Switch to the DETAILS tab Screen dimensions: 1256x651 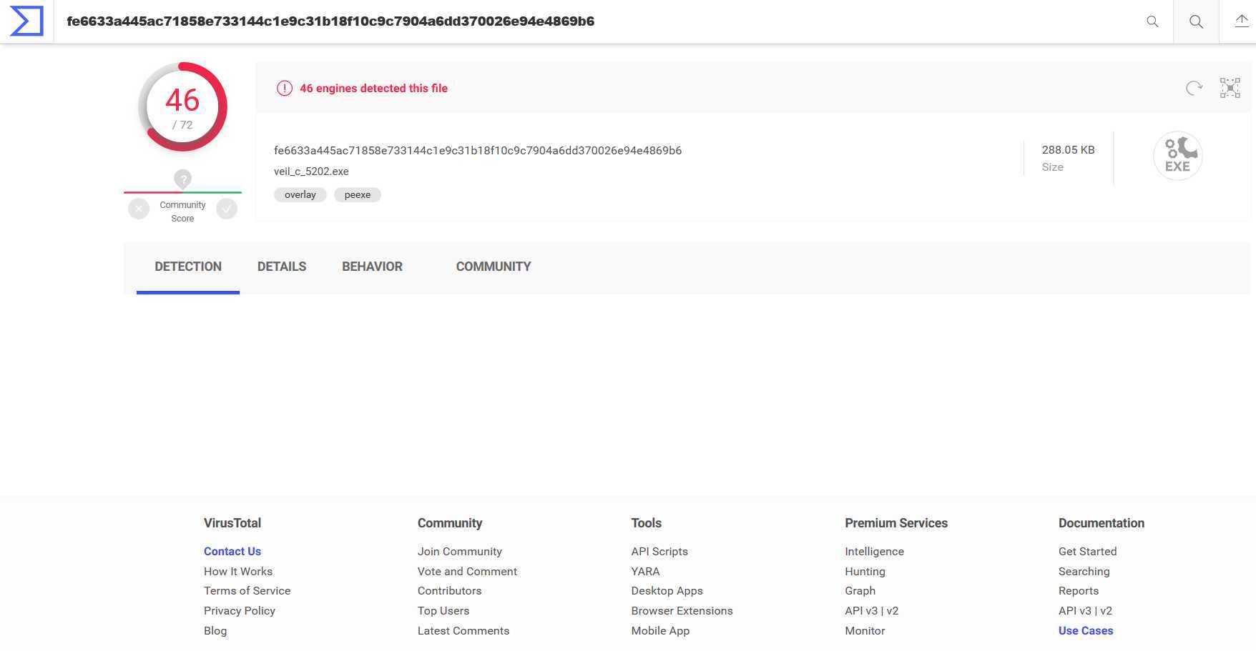point(282,267)
